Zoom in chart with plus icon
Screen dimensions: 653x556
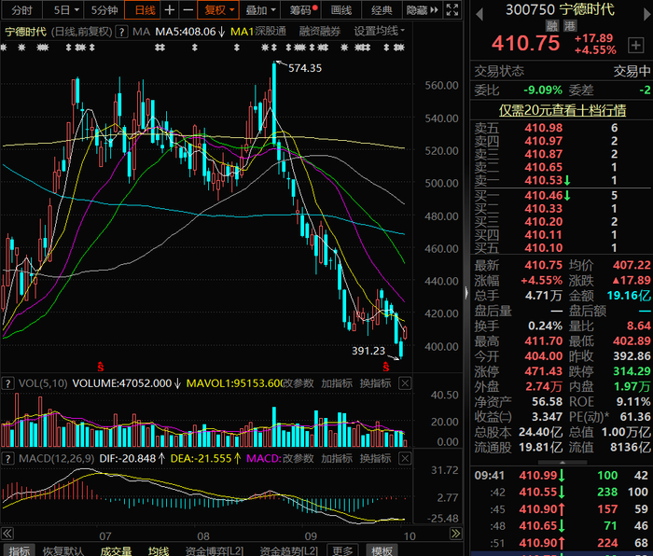point(170,9)
